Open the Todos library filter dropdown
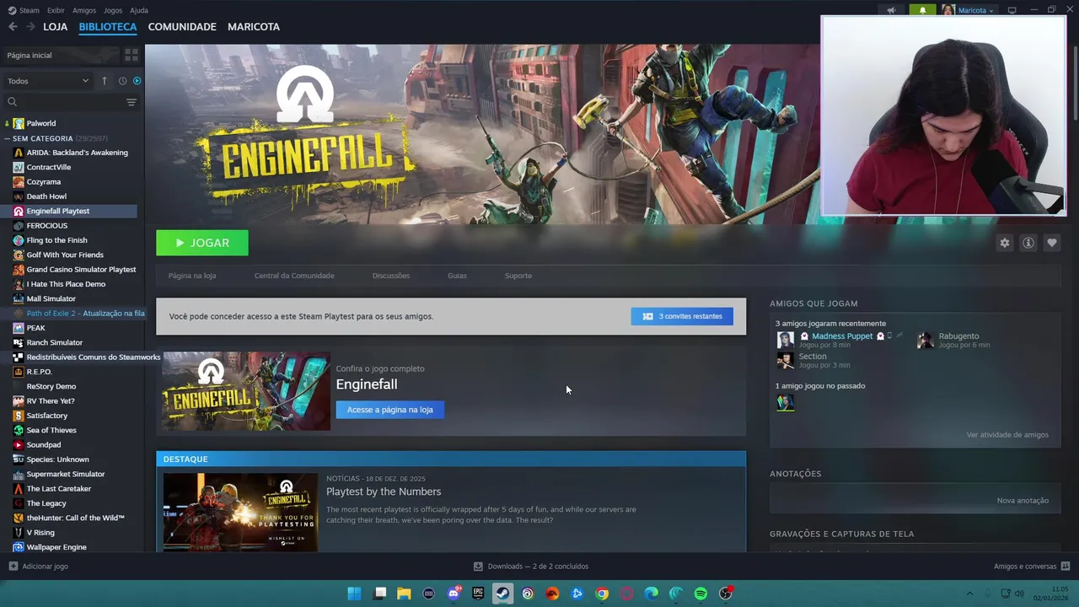Image resolution: width=1079 pixels, height=607 pixels. pos(48,81)
